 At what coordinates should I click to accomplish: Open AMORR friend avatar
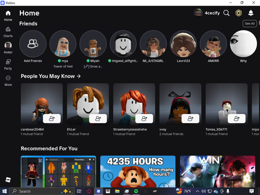[213, 44]
